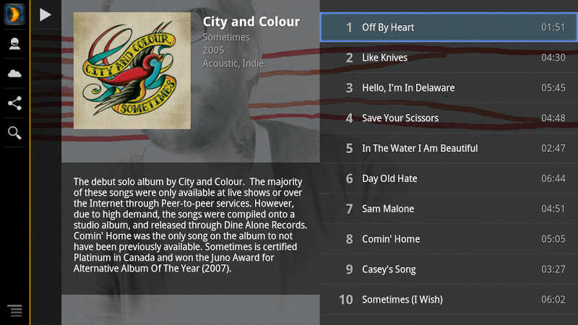This screenshot has height=325, width=578.
Task: Open the City and Colour artist title
Action: 251,22
